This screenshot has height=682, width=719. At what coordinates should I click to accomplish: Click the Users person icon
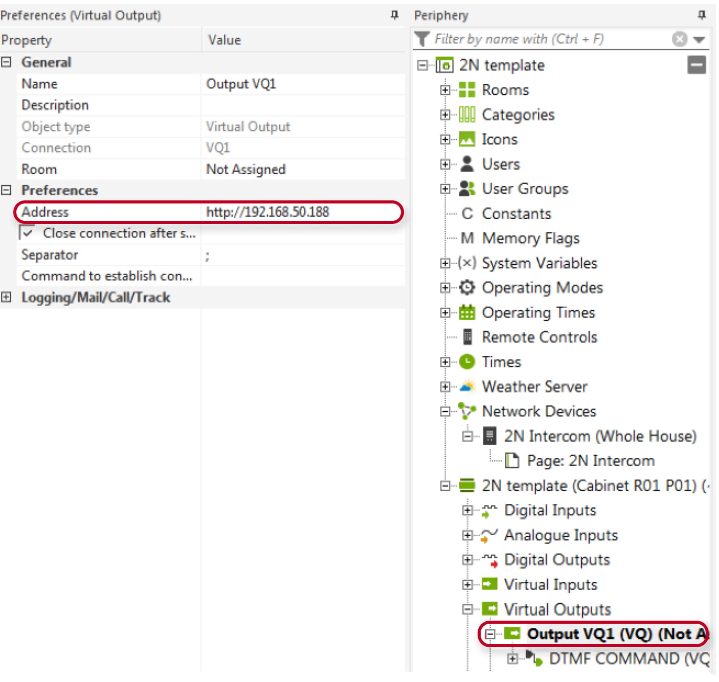pyautogui.click(x=466, y=164)
